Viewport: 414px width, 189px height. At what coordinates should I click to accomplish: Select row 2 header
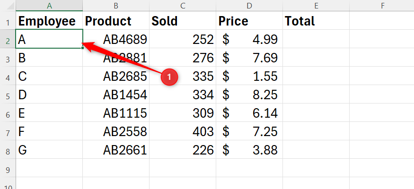click(8, 39)
